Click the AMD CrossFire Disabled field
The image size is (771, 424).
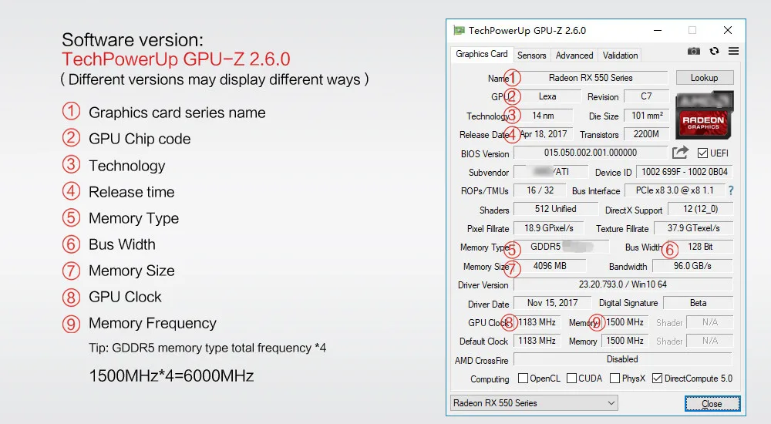622,359
